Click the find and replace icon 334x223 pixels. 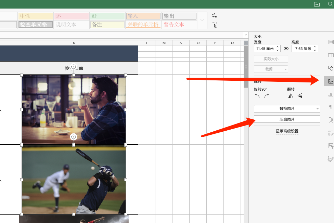214,15
